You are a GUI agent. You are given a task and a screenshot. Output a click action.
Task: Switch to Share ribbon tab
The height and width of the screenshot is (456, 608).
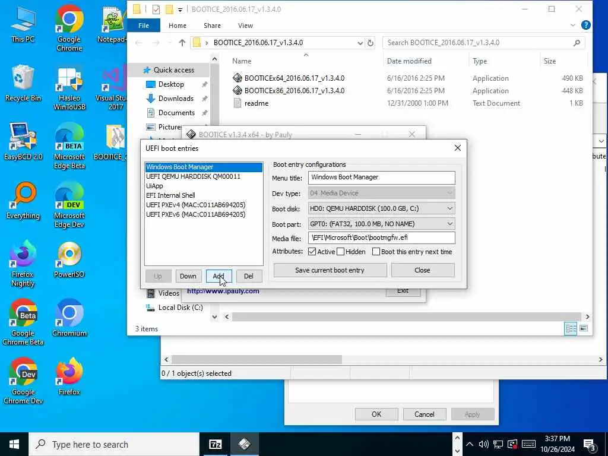pyautogui.click(x=212, y=25)
